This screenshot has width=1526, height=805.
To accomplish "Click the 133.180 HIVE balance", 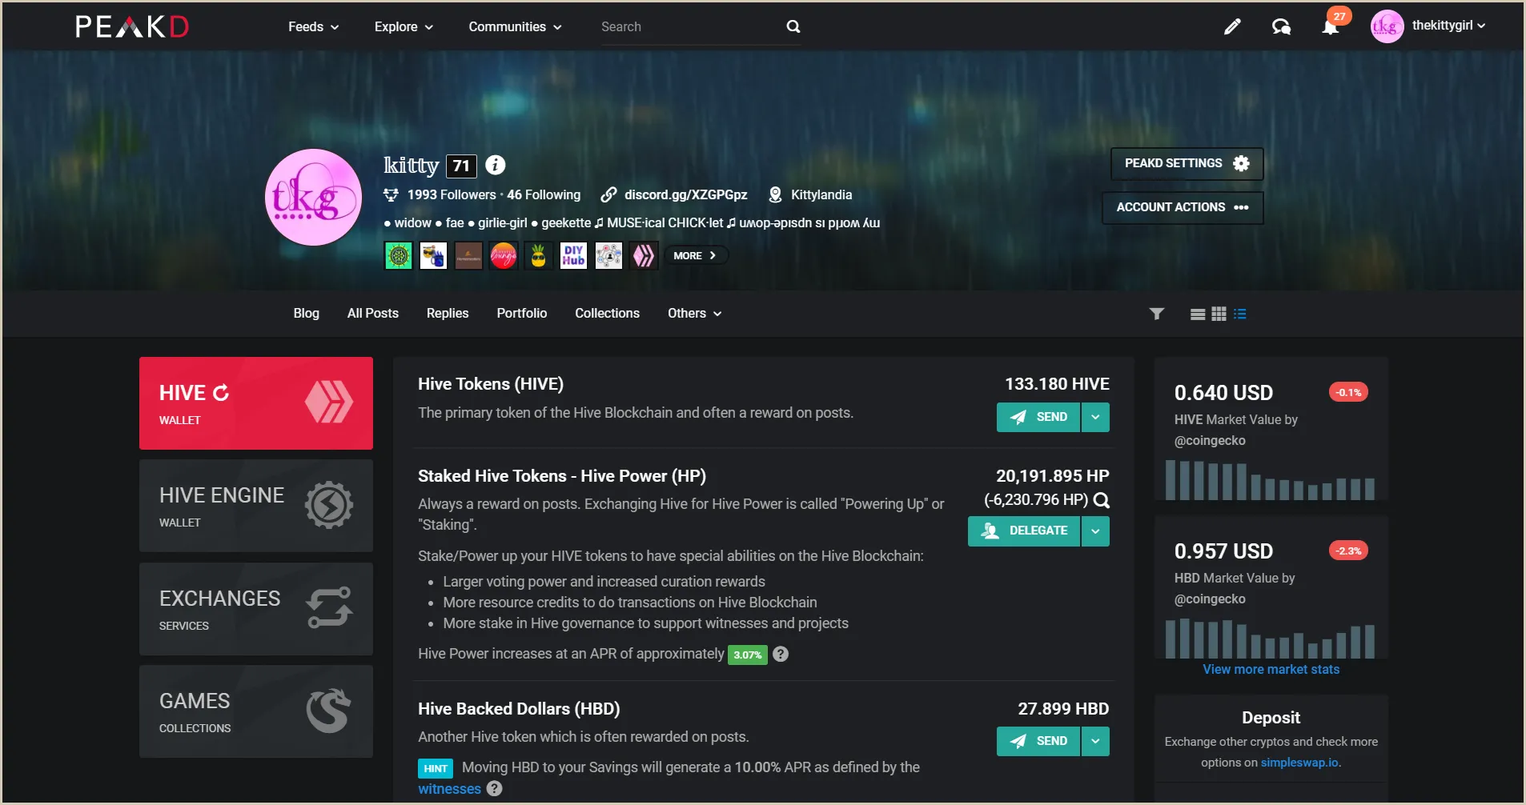I will pyautogui.click(x=1057, y=384).
